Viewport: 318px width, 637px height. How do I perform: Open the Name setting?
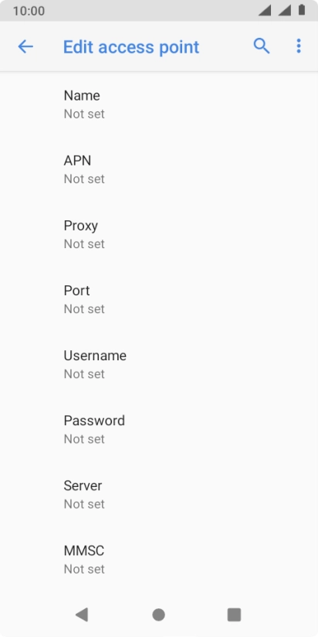[x=159, y=104]
